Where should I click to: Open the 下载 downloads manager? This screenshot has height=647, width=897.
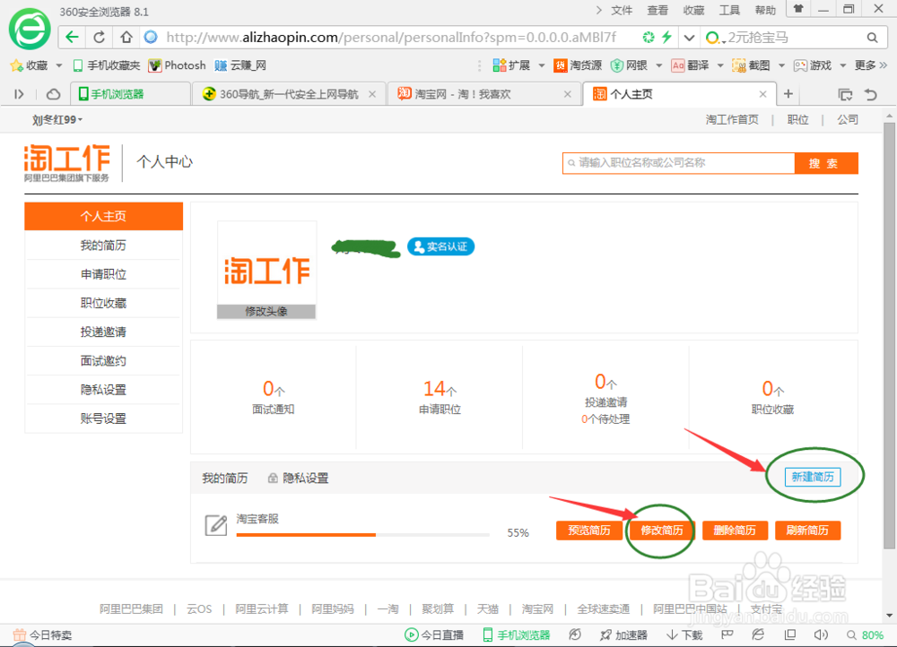pyautogui.click(x=684, y=635)
